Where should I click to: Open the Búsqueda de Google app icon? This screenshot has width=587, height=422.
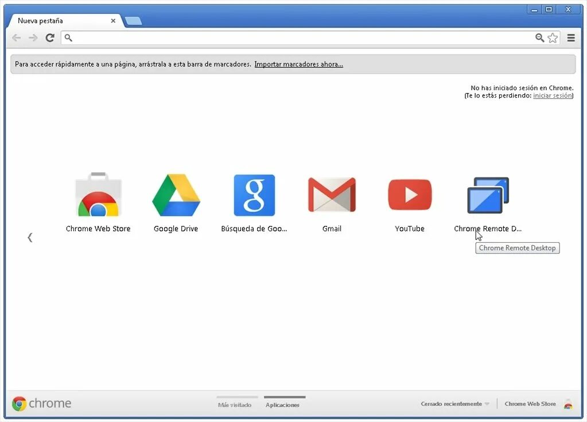(x=254, y=195)
